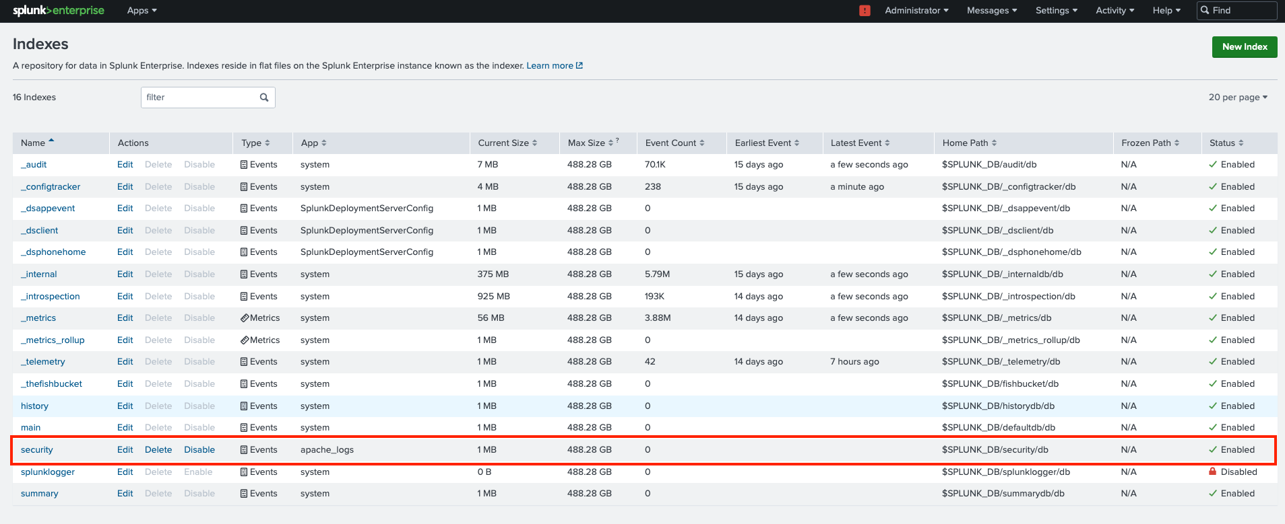Disable the security index

tap(199, 450)
